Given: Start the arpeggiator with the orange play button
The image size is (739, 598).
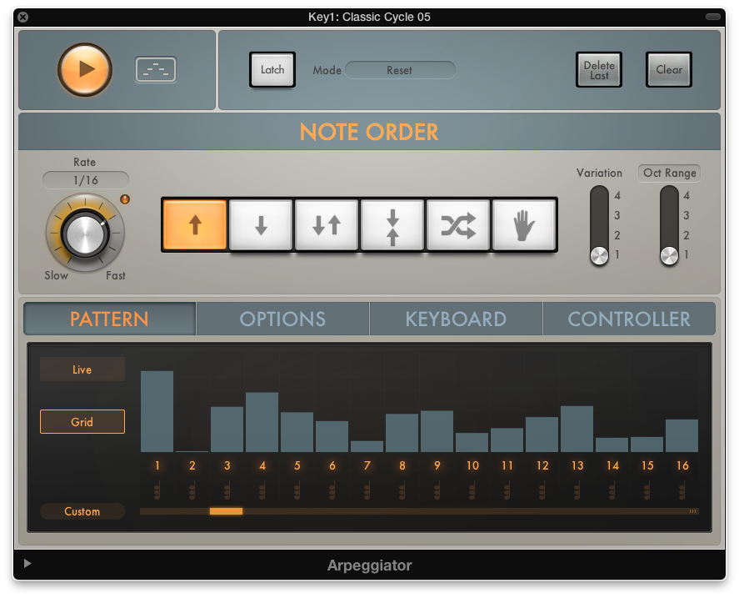Looking at the screenshot, I should point(85,70).
